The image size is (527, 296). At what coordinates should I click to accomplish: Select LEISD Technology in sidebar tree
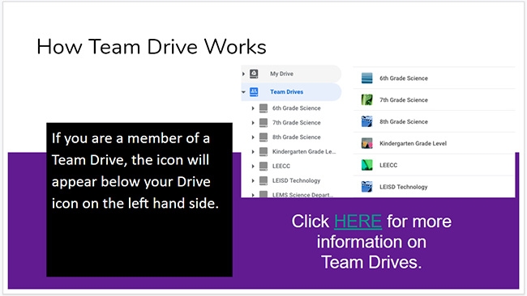point(296,180)
